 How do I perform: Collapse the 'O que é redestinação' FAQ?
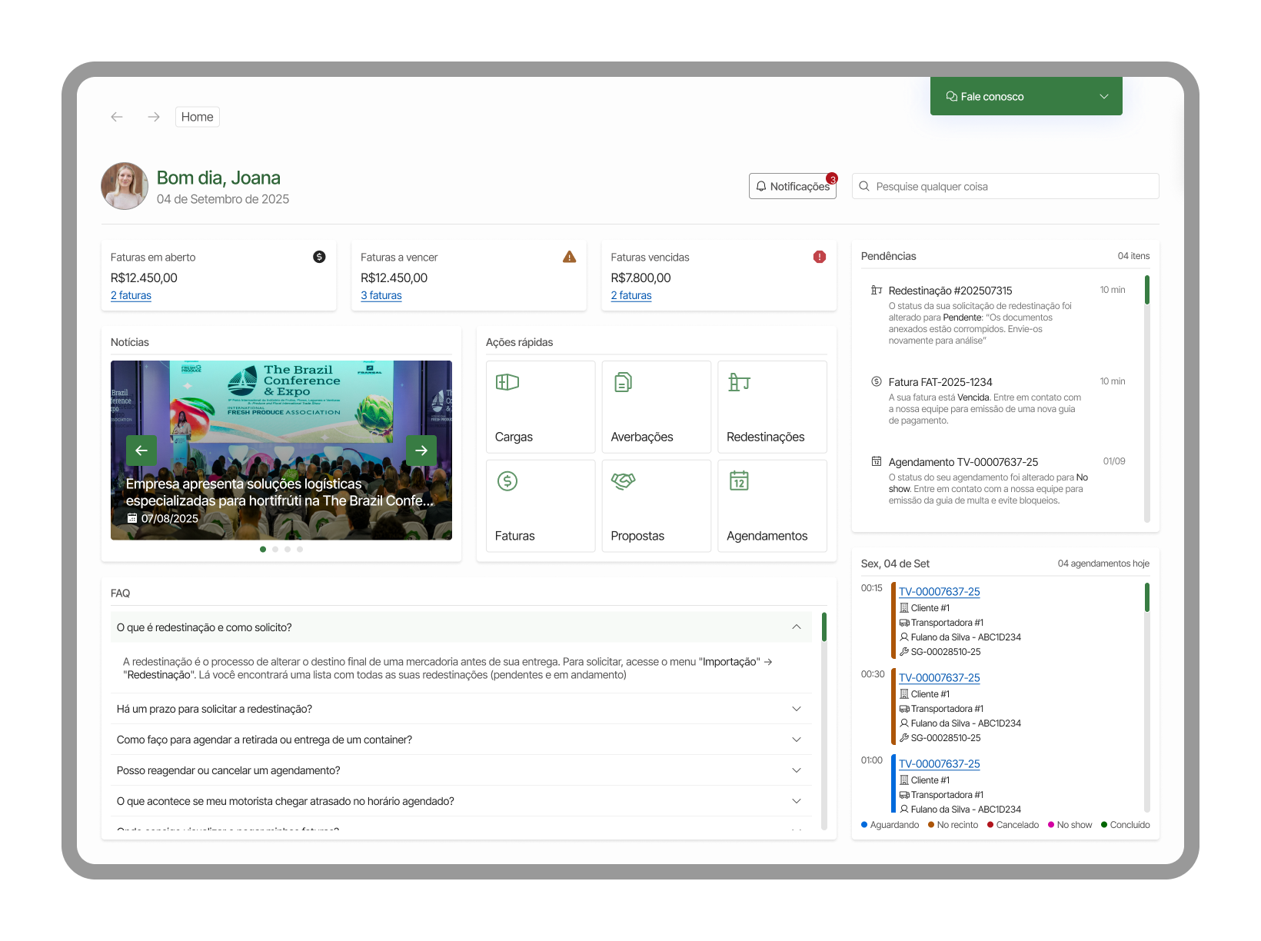461,627
